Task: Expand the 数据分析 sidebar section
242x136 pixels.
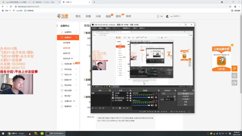Action: [x=76, y=80]
